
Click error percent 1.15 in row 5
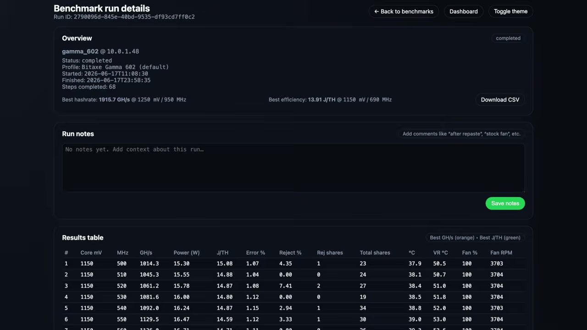tap(252, 308)
